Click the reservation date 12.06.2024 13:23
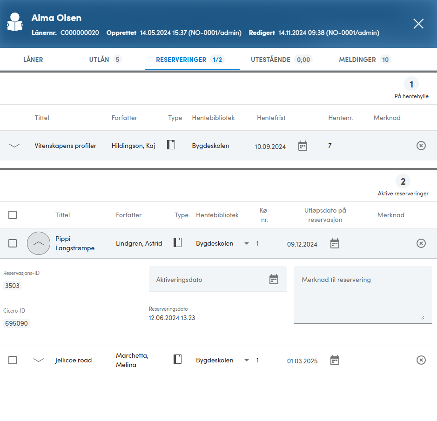 pyautogui.click(x=172, y=318)
